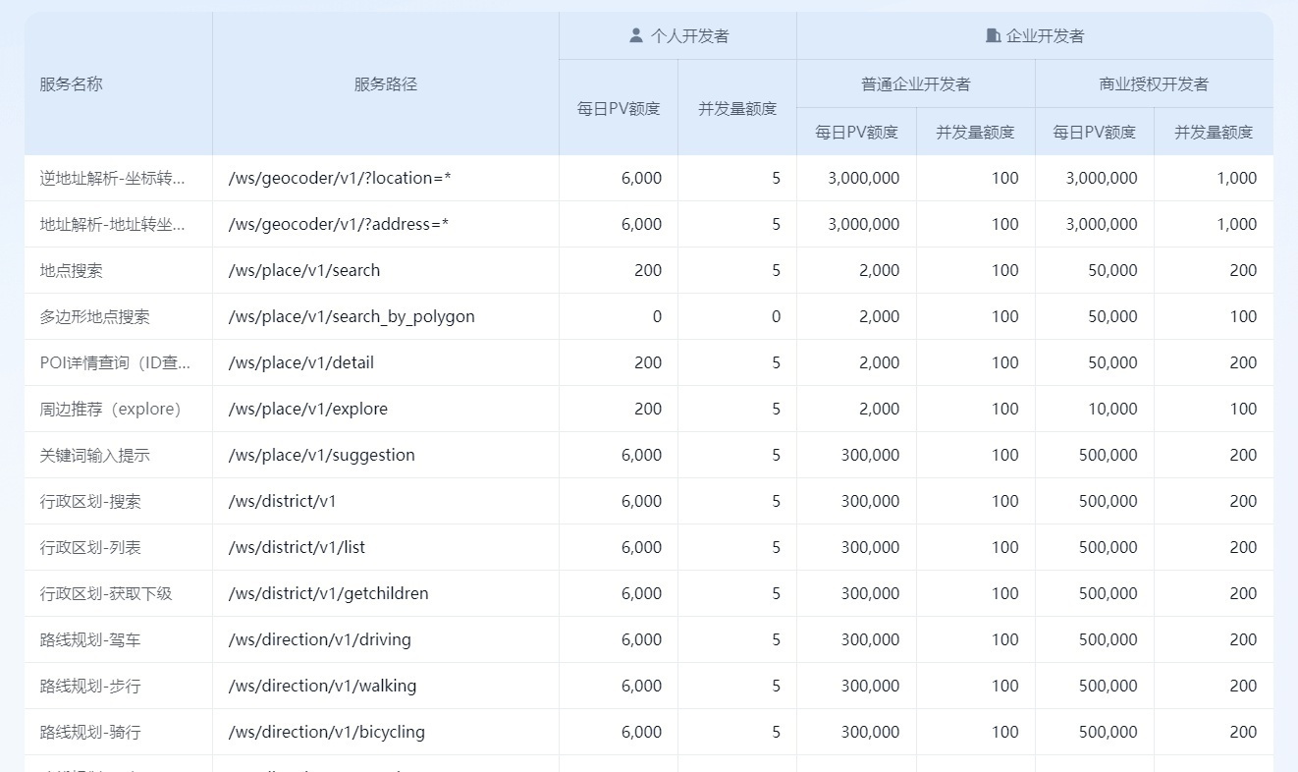Select the 路线规划-步行 row name
The width and height of the screenshot is (1298, 772).
pyautogui.click(x=90, y=686)
